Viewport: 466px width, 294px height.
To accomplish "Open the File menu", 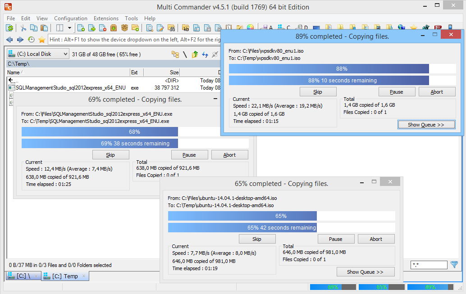I will 11,18.
